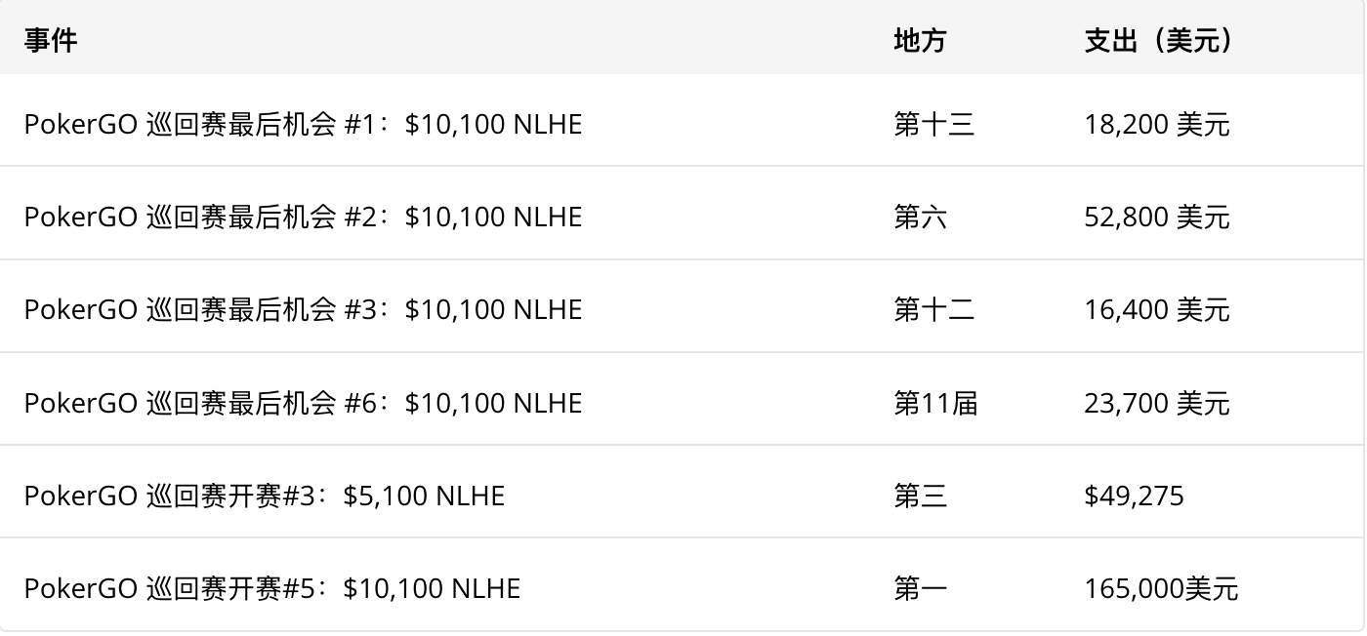Click the 第十三 place cell
The image size is (1367, 636).
933,124
